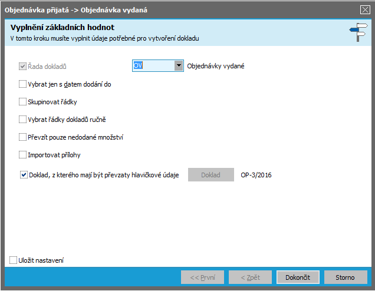Image resolution: width=375 pixels, height=291 pixels.
Task: Enable Vybrat jen s datem dodání do
Action: click(x=23, y=84)
